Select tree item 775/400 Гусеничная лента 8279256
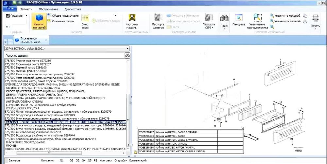327x164 pixels. 28,61
